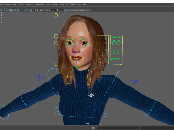Open the Cache menu
The height and width of the screenshot is (130, 174).
79,5
